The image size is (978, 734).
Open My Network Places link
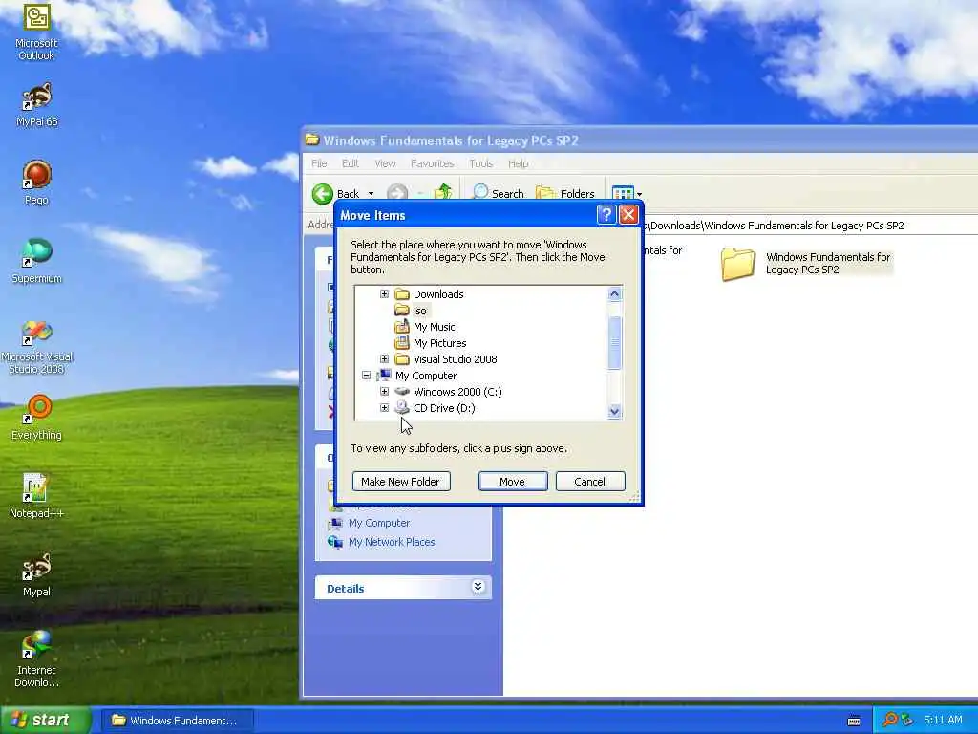(x=391, y=542)
